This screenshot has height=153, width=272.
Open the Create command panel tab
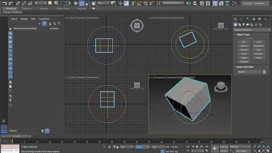(x=235, y=19)
